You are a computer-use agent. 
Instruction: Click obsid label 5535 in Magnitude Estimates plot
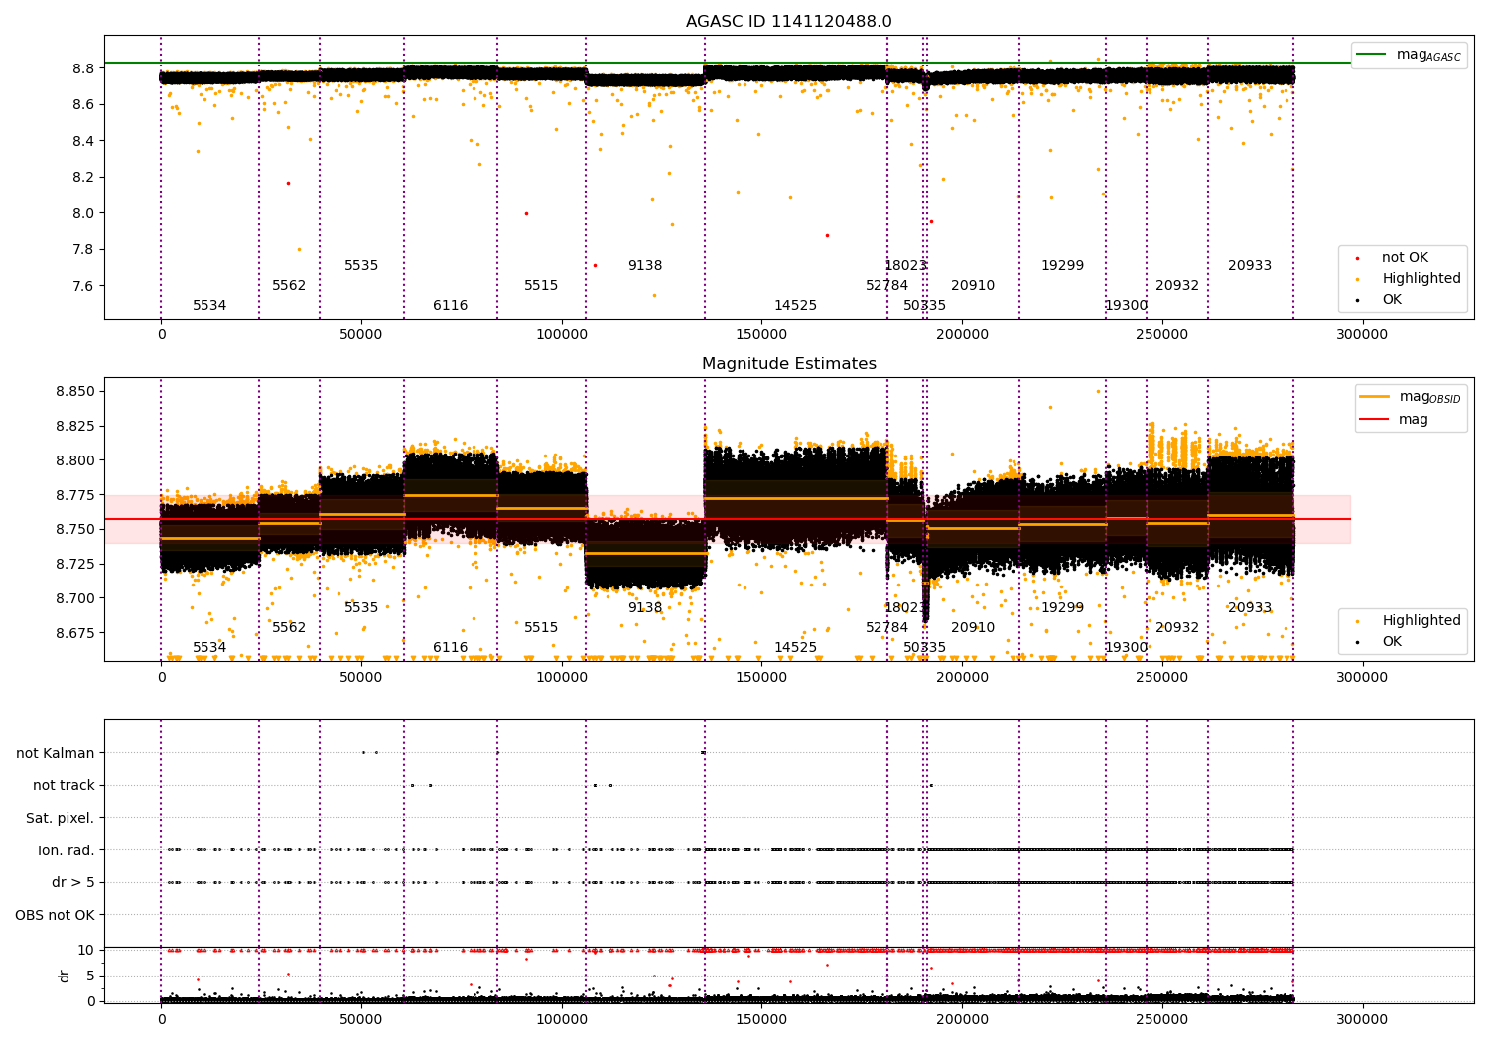pyautogui.click(x=361, y=608)
